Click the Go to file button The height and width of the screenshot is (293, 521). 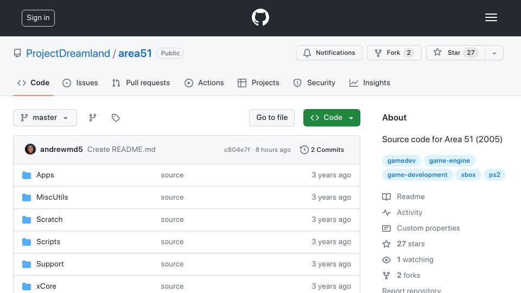(x=272, y=118)
